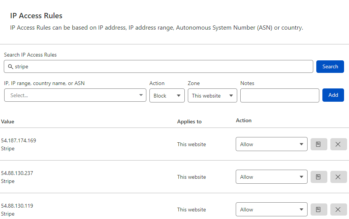Open the This website zone dropdown
The image size is (349, 219).
[213, 96]
